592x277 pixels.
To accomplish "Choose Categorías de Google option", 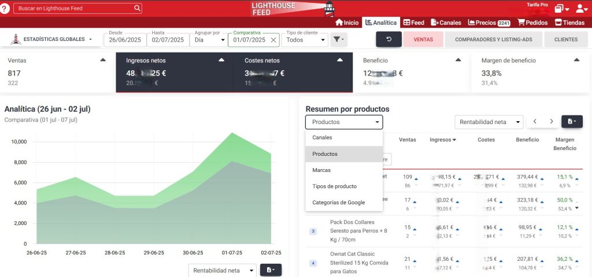I will (x=344, y=203).
